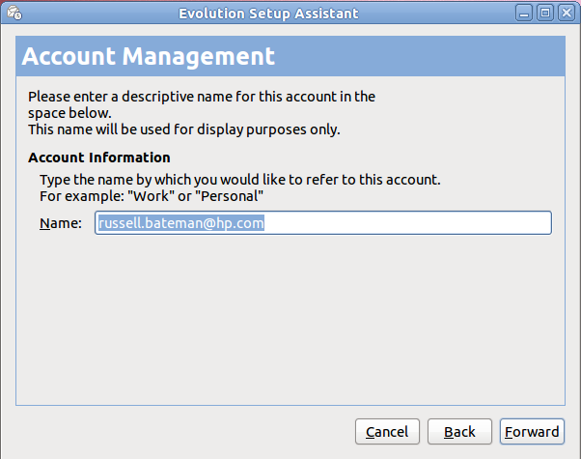Click the Evolution mail icon in title bar
581x459 pixels.
[x=14, y=13]
